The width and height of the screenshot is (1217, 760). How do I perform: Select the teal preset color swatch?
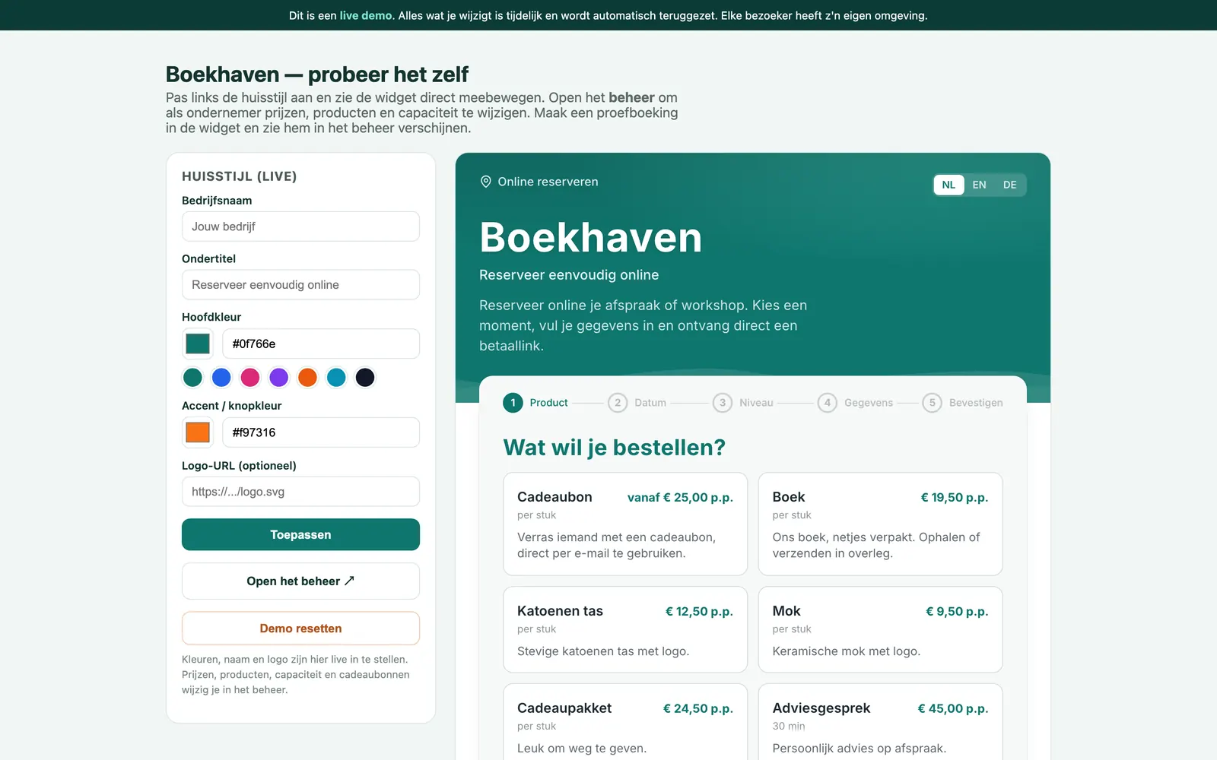click(193, 377)
